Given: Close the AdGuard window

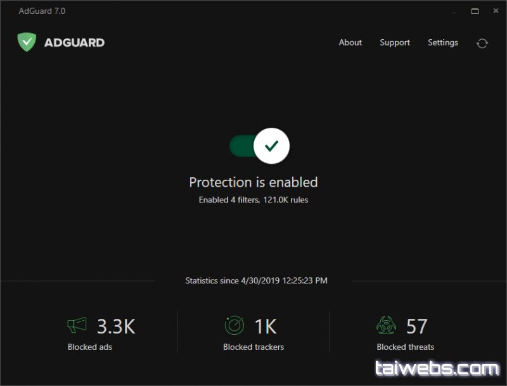Looking at the screenshot, I should coord(494,11).
